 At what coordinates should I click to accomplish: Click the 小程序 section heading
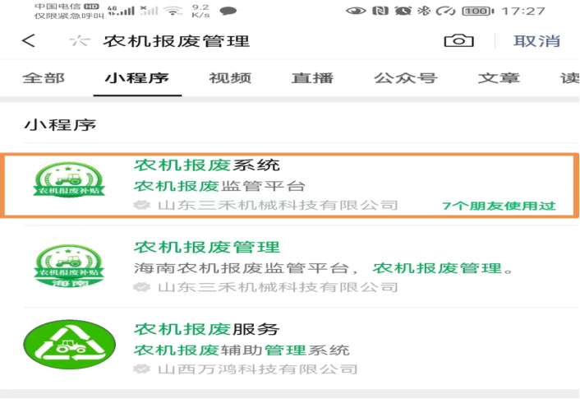[x=60, y=124]
